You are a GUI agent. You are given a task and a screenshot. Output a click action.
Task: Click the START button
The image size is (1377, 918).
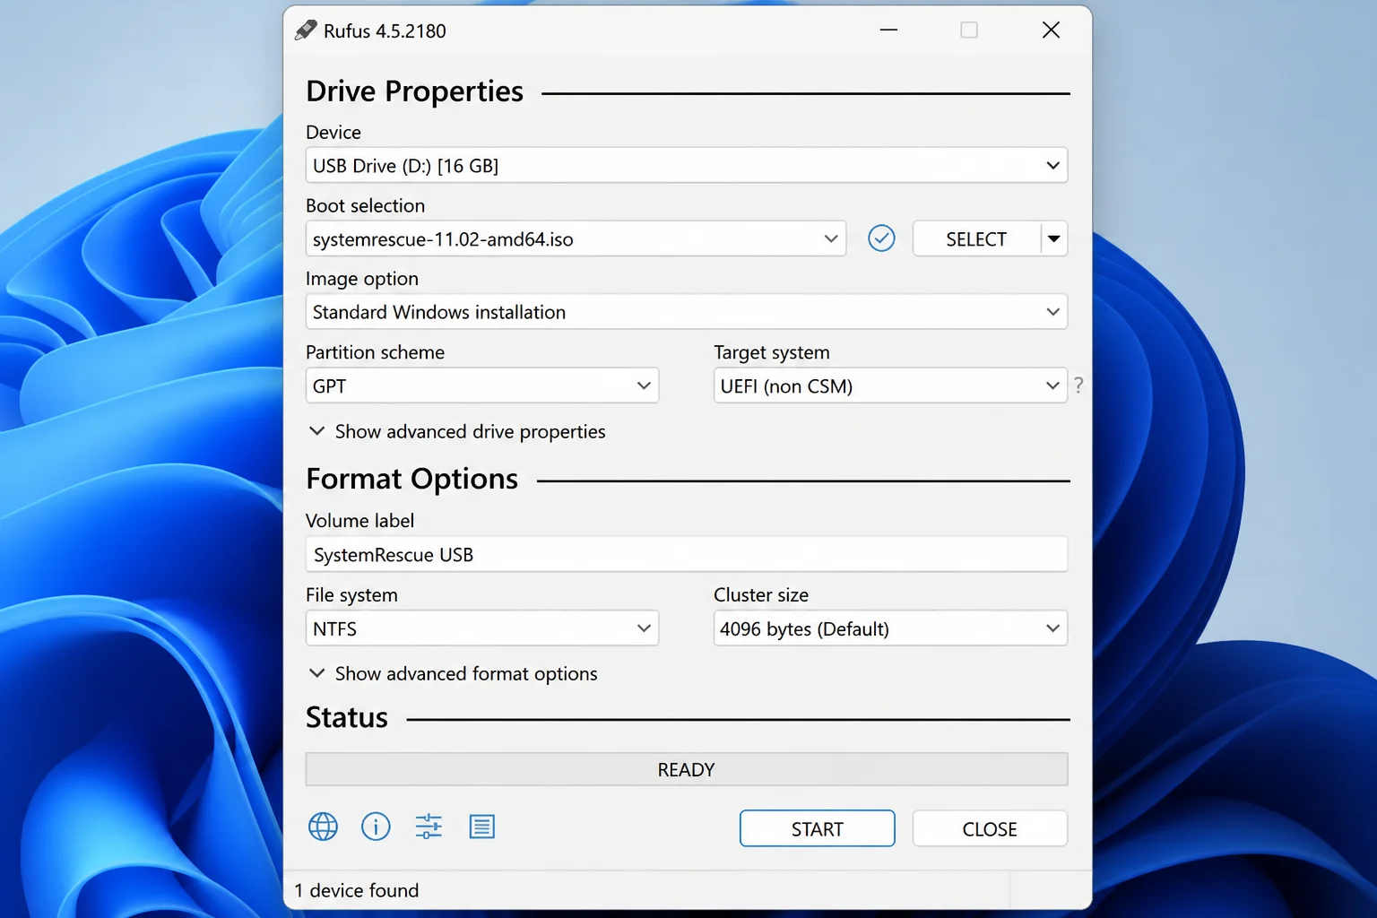[x=817, y=828]
